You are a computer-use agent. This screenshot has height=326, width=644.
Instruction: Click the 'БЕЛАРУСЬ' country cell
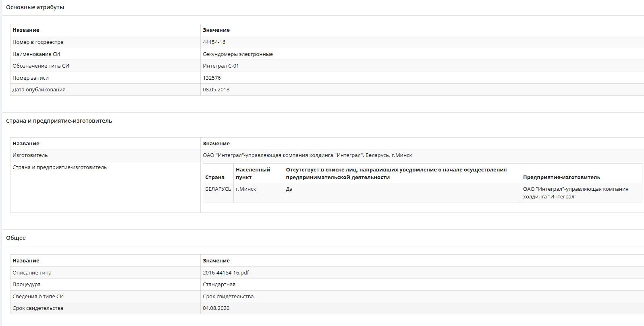click(218, 189)
